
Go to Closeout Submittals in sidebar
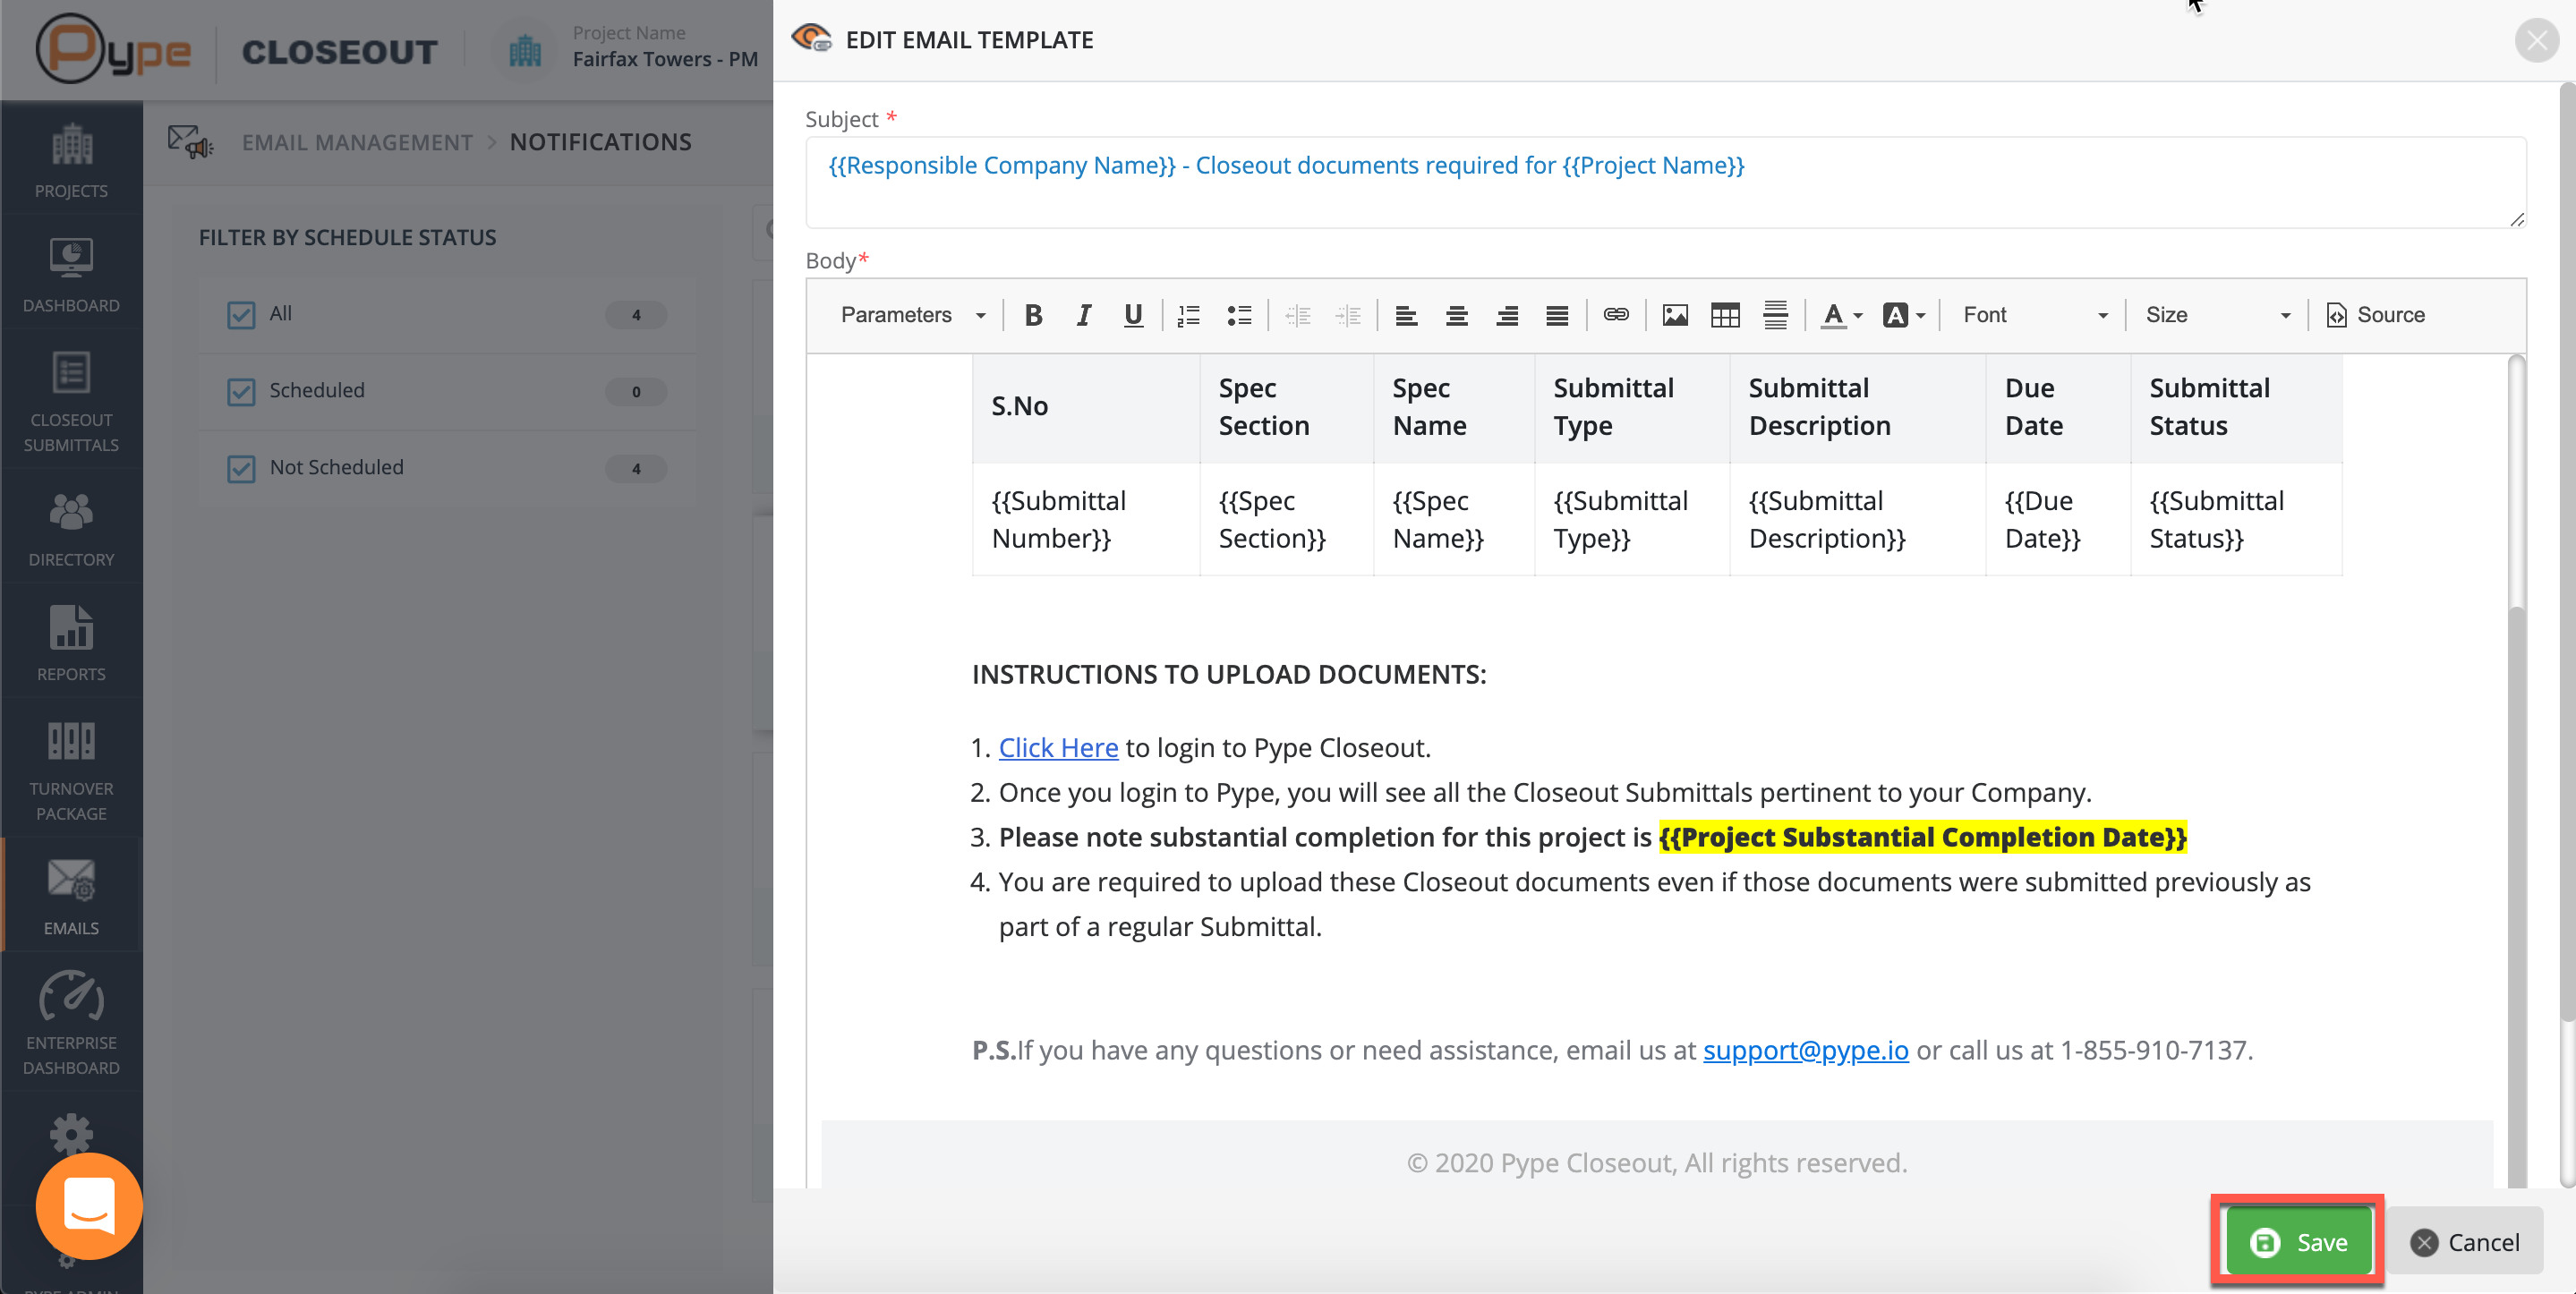pos(71,402)
